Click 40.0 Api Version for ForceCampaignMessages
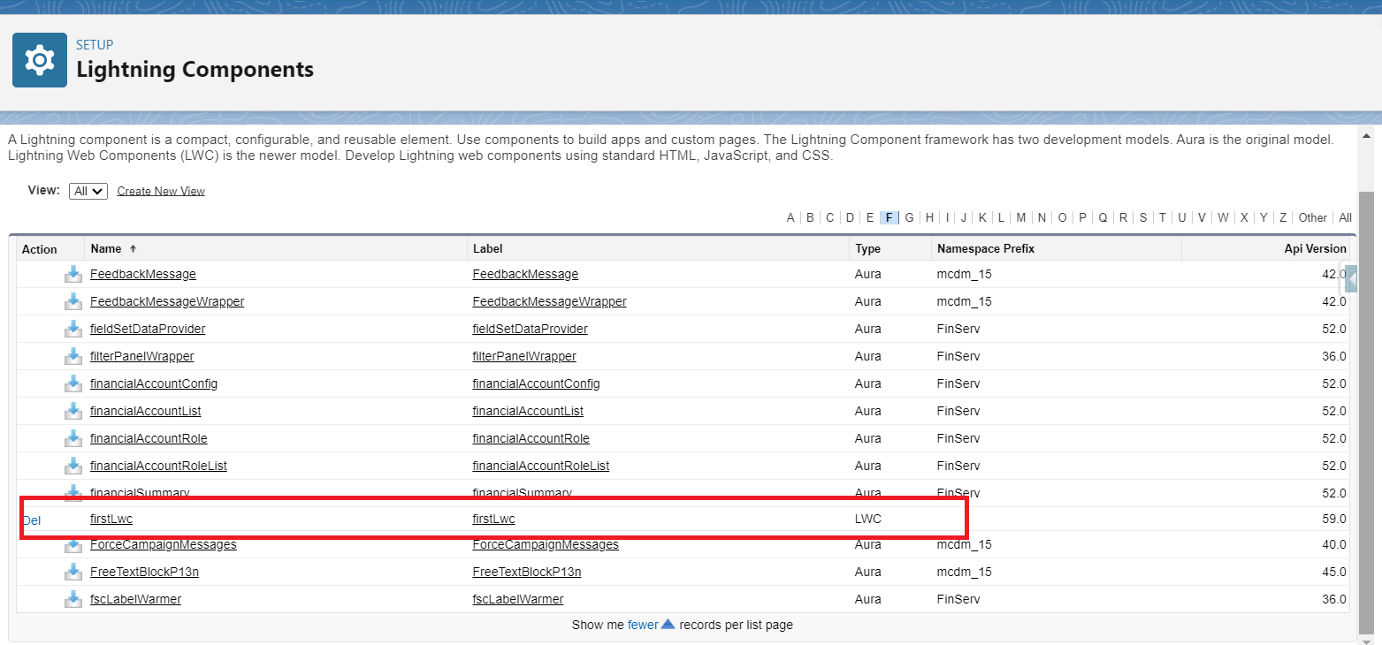The height and width of the screenshot is (645, 1382). [x=1334, y=544]
